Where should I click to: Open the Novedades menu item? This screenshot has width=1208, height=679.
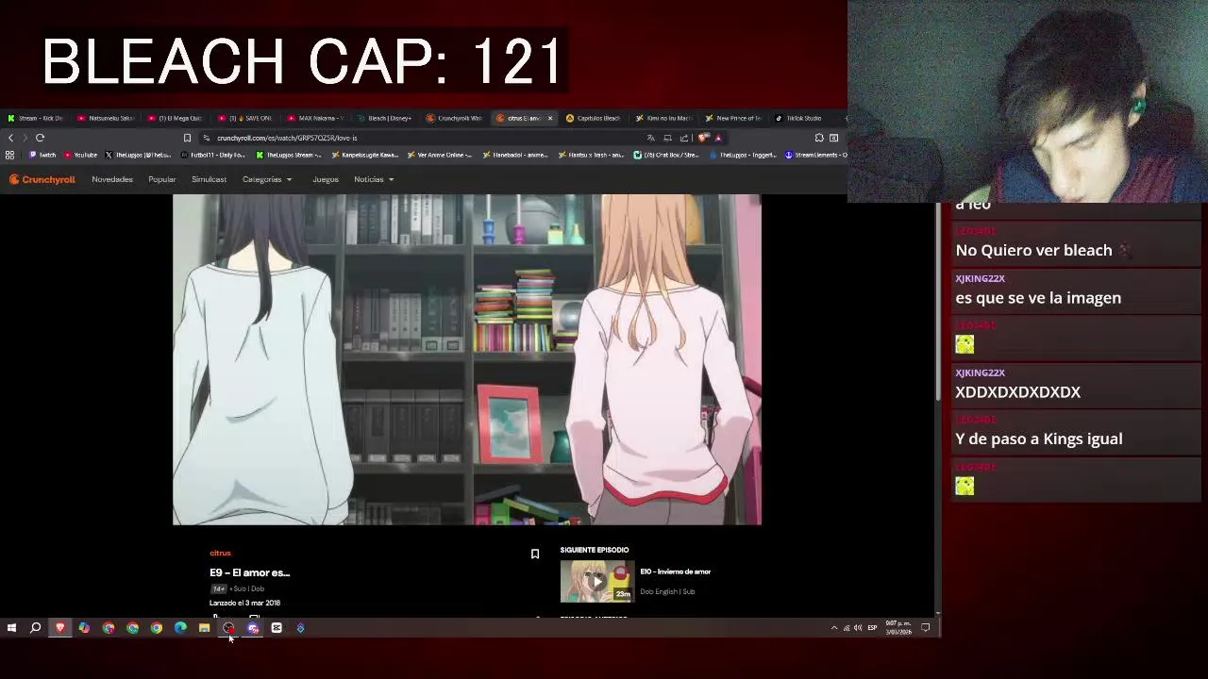[x=112, y=179]
